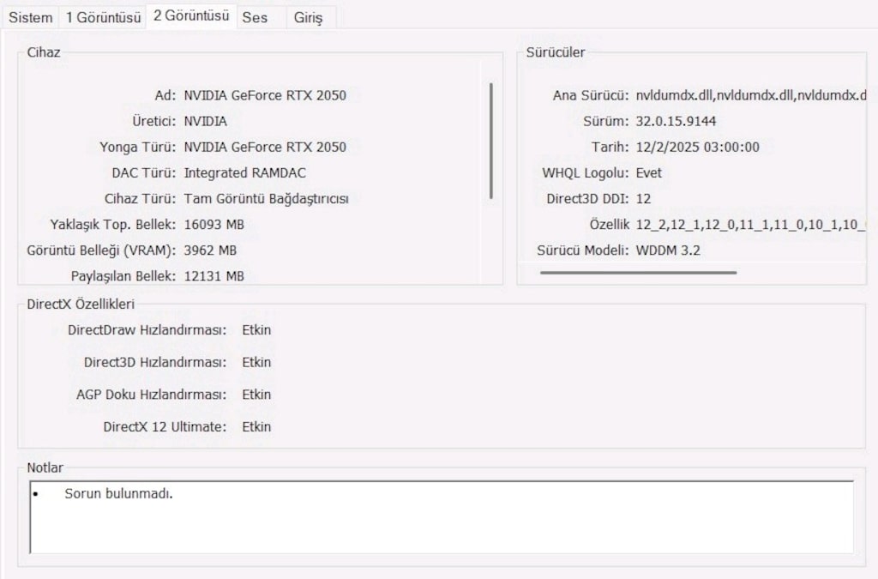Click the Sürücüler panel horizontal scrollbar
Image resolution: width=878 pixels, height=579 pixels.
pos(638,273)
